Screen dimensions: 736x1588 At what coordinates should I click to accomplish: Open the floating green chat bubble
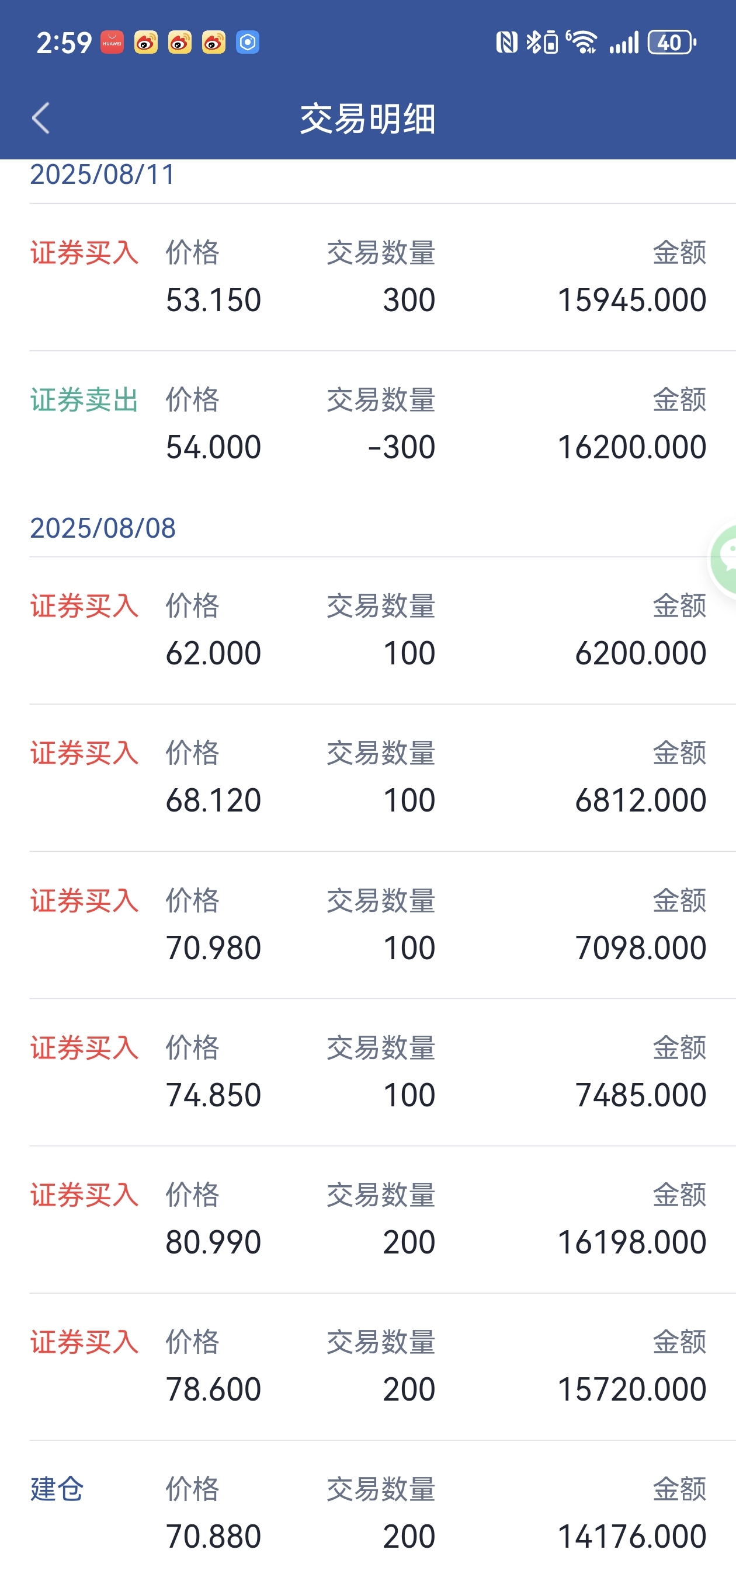724,559
